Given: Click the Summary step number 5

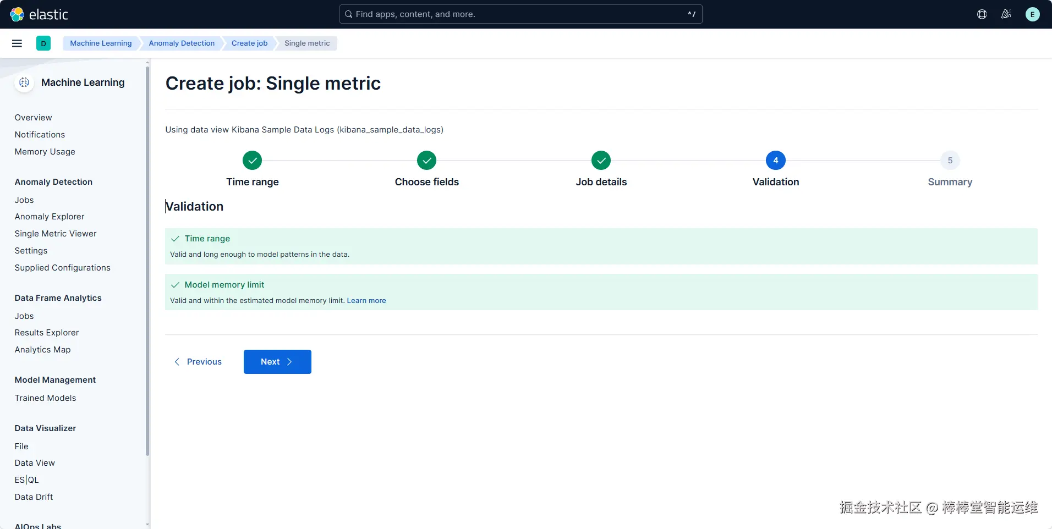Looking at the screenshot, I should (x=950, y=161).
